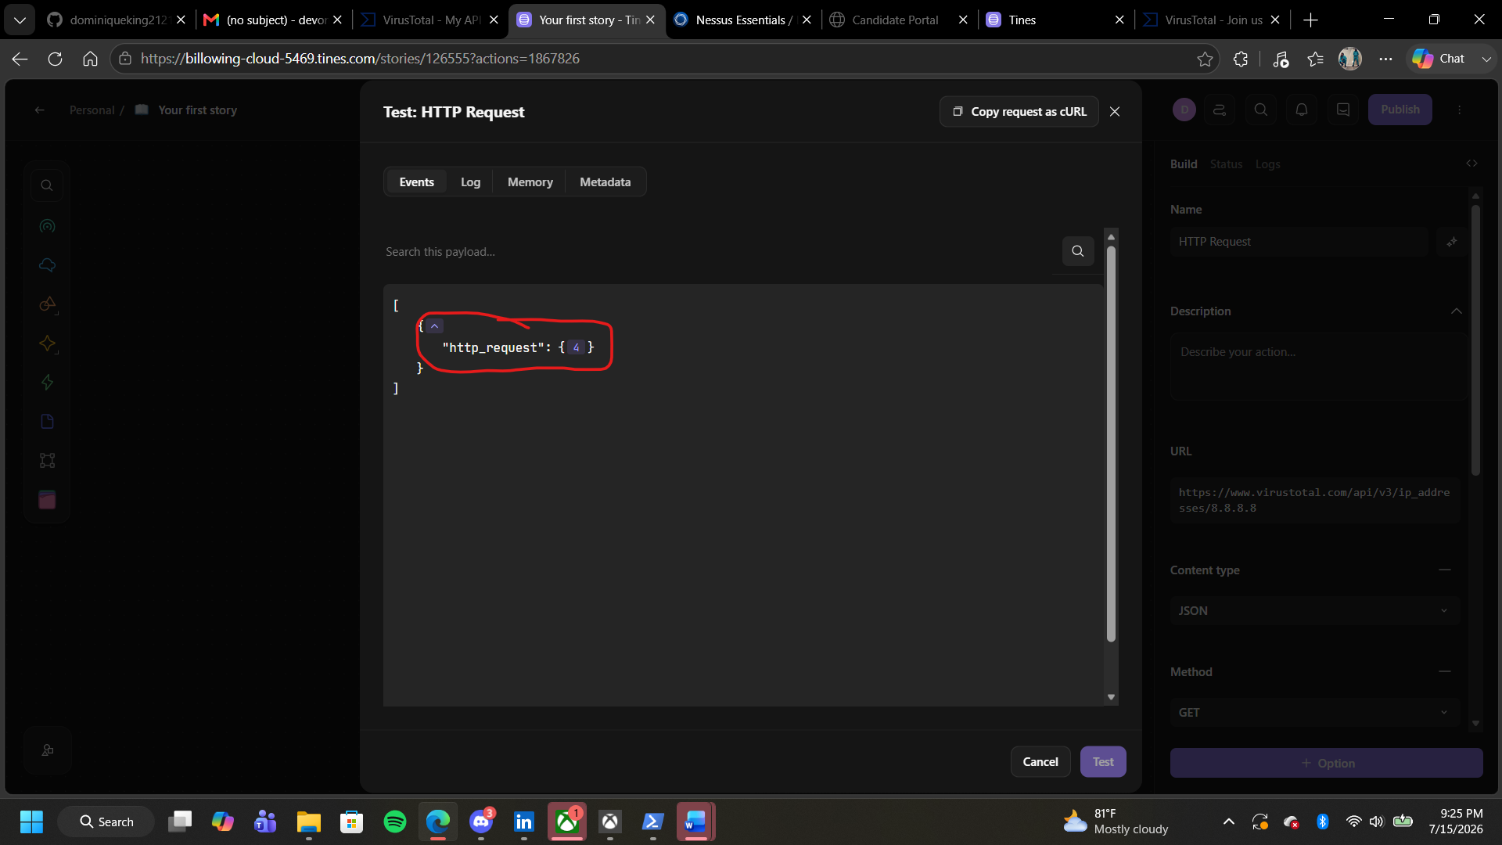Collapse the JSON object with the caret
The width and height of the screenshot is (1502, 845).
pyautogui.click(x=435, y=325)
